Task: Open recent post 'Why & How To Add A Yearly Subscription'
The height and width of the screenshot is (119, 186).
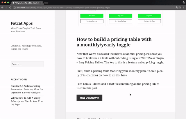Action: point(27,101)
